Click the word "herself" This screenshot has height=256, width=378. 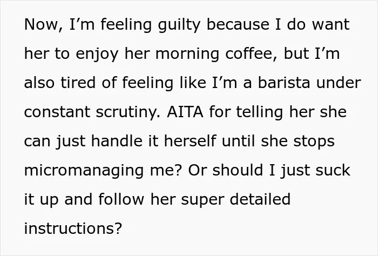190,141
